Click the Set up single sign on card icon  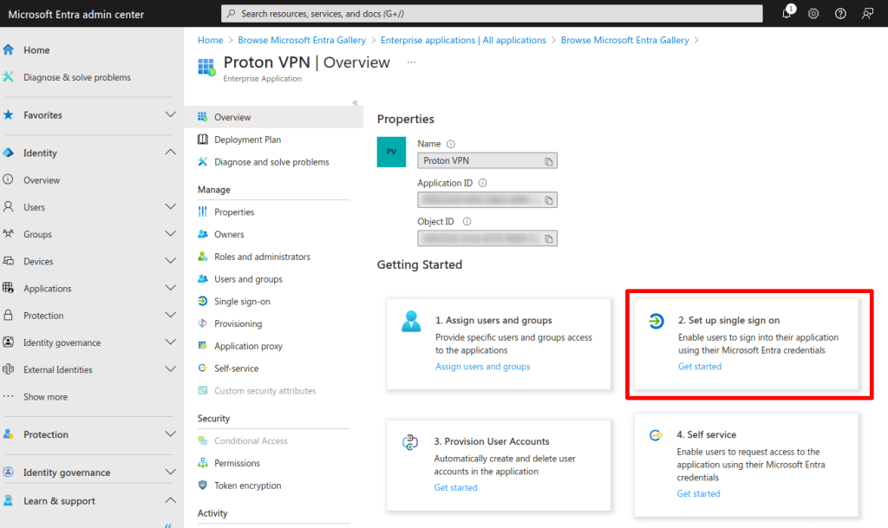coord(656,321)
